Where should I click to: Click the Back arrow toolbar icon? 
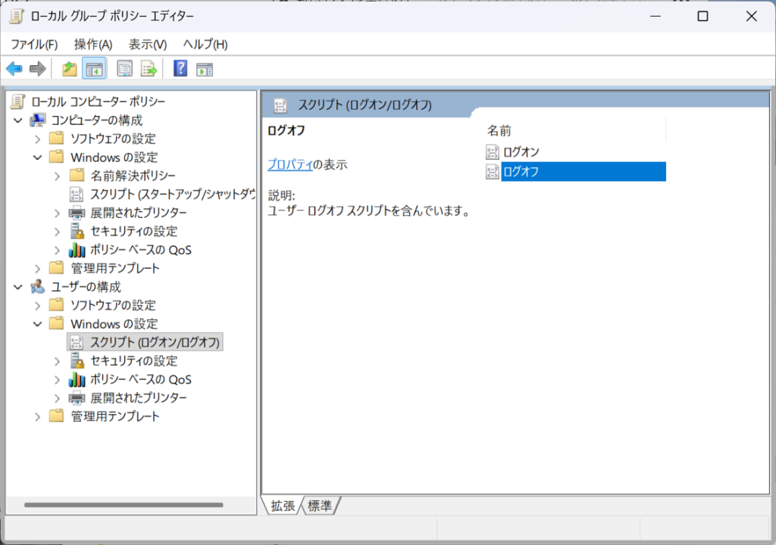pyautogui.click(x=14, y=69)
